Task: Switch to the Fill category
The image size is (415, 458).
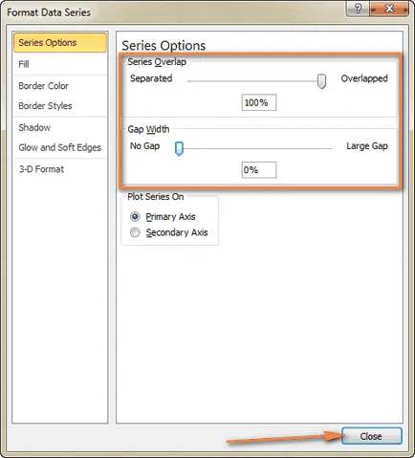Action: (x=60, y=64)
